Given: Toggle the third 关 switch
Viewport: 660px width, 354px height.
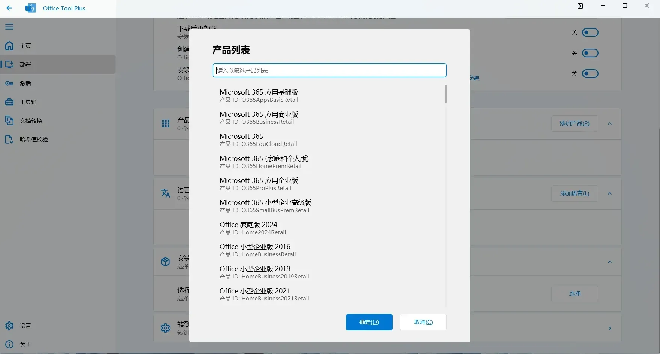Looking at the screenshot, I should point(590,74).
